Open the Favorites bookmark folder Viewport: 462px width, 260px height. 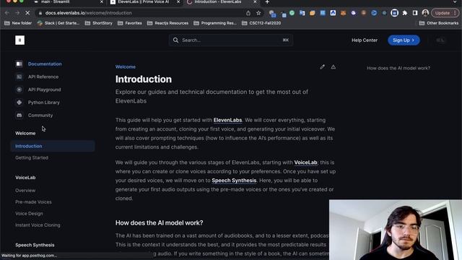click(x=130, y=23)
